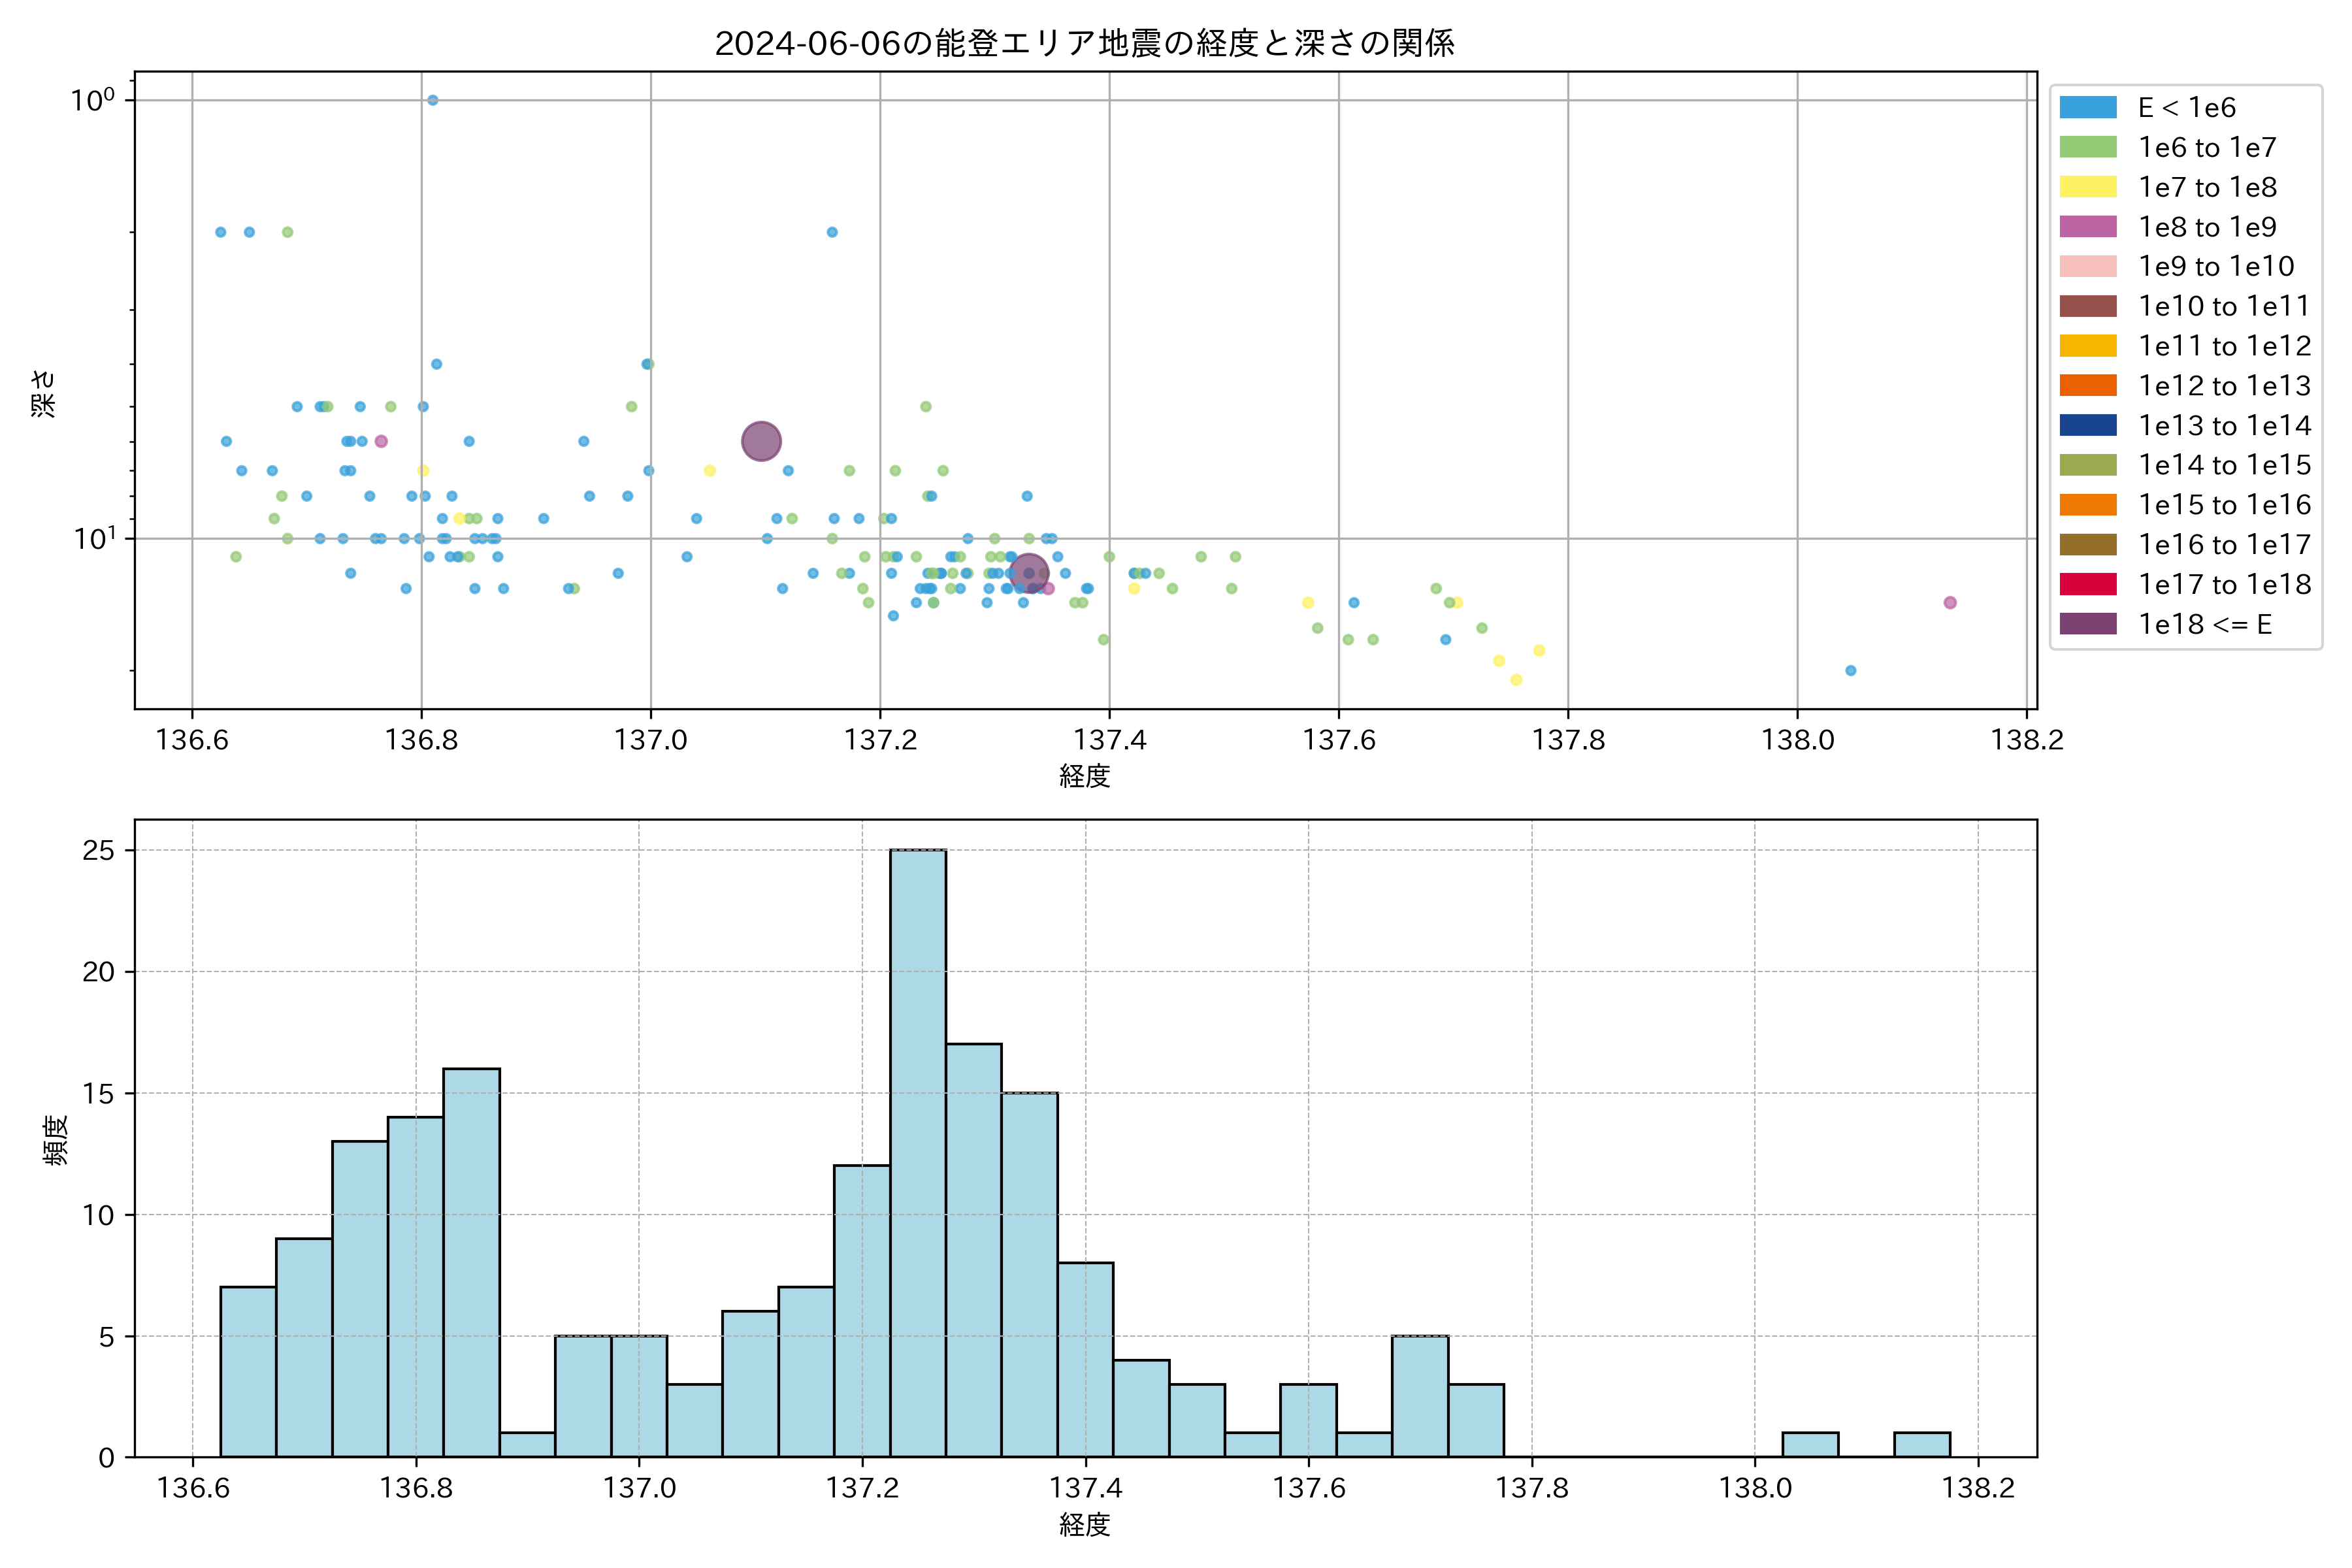Viewport: 2352px width, 1568px height.
Task: Click the blue dot at depth 10^0
Action: pos(432,100)
